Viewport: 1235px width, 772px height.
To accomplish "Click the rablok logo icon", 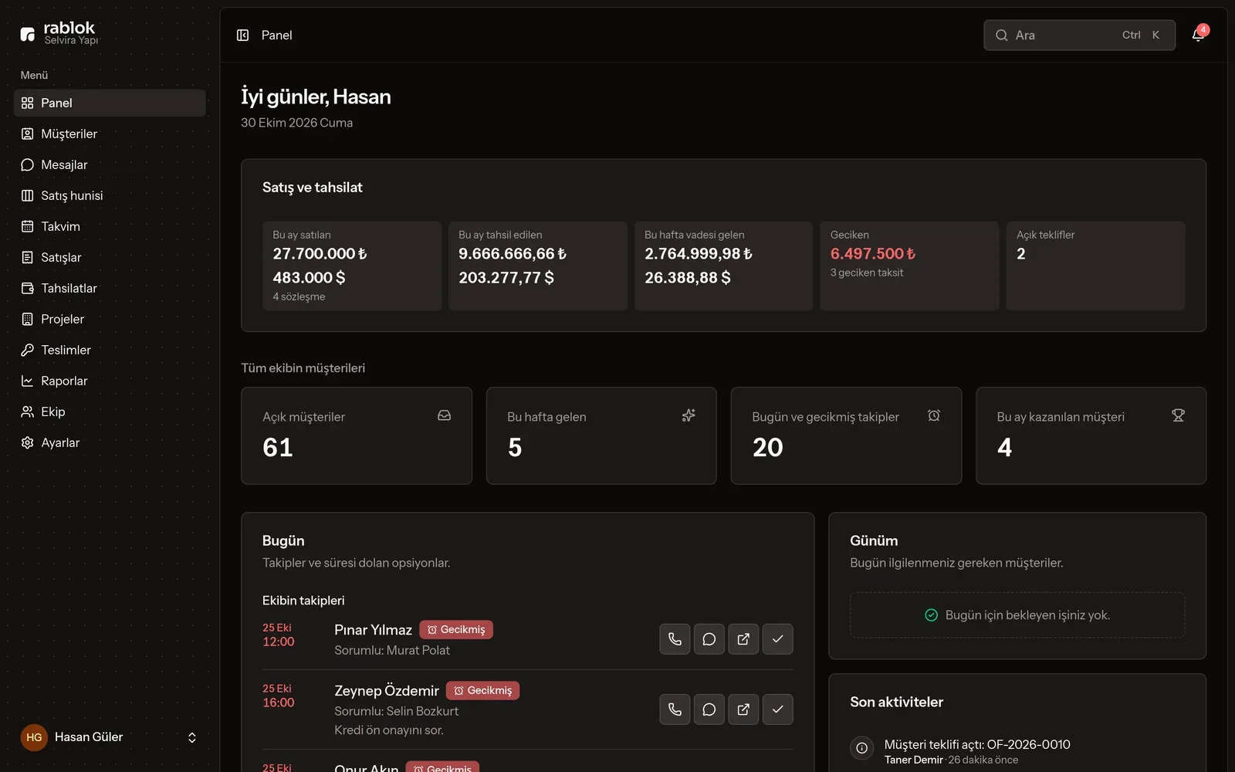I will pyautogui.click(x=28, y=34).
